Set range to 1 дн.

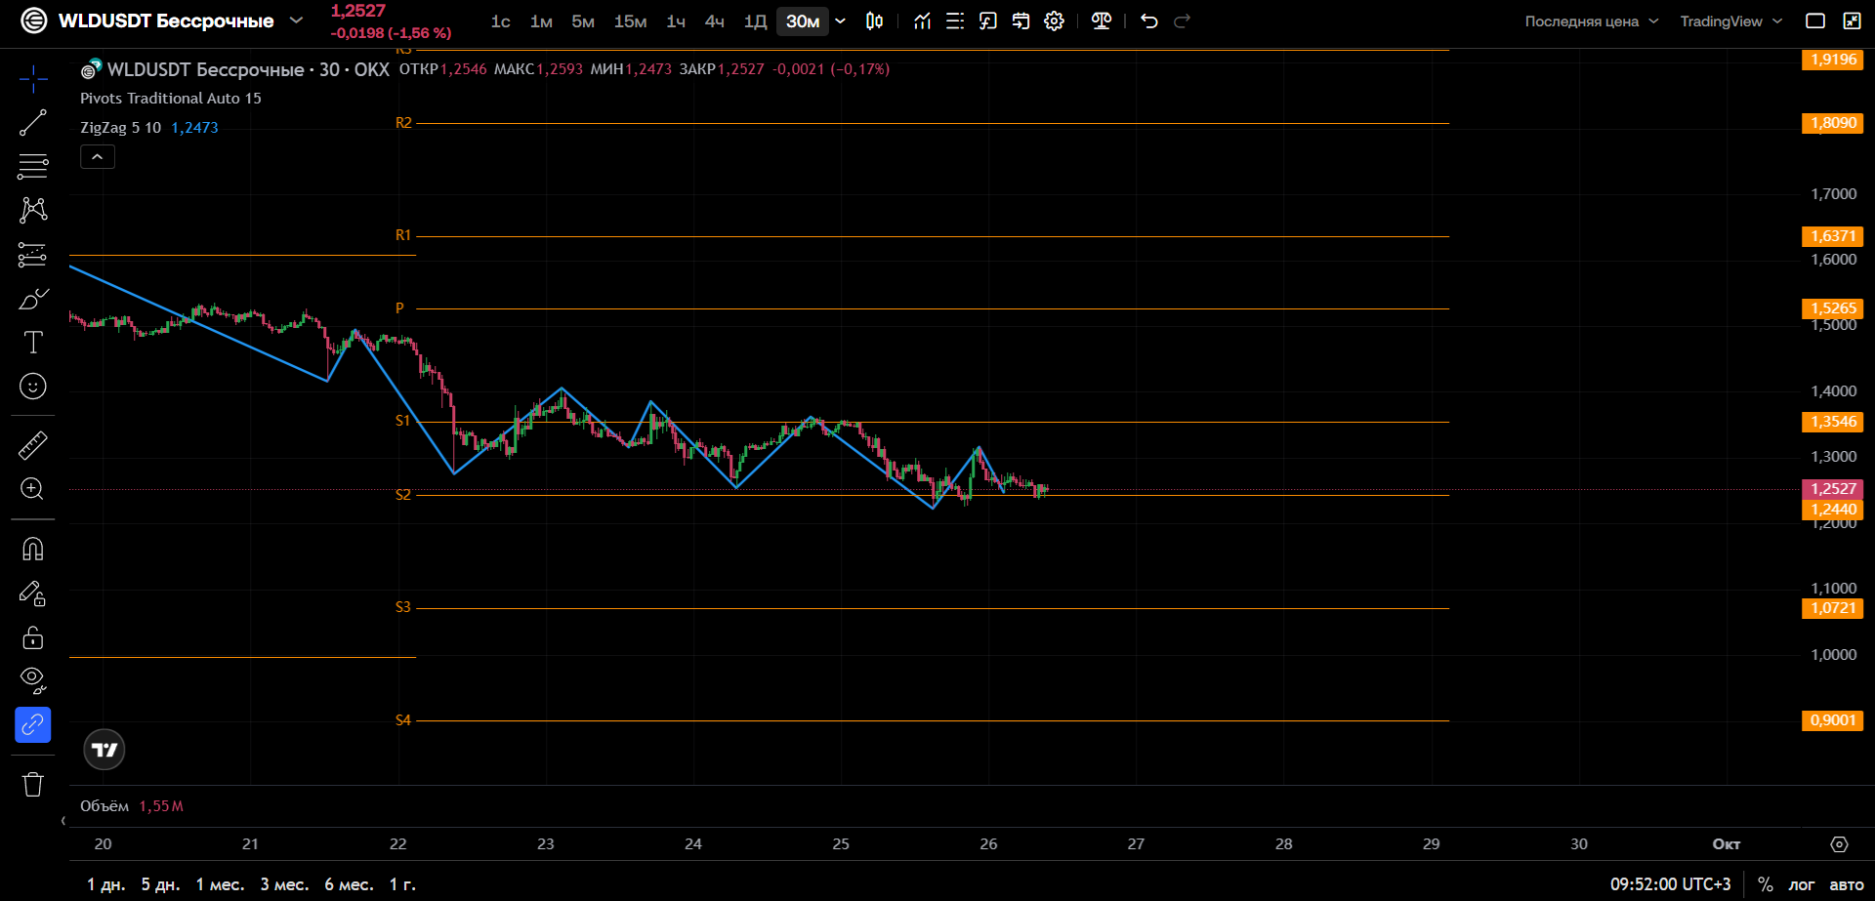point(106,884)
